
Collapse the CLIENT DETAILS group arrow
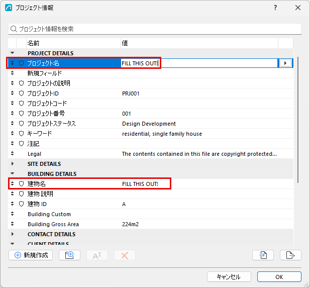coord(12,244)
